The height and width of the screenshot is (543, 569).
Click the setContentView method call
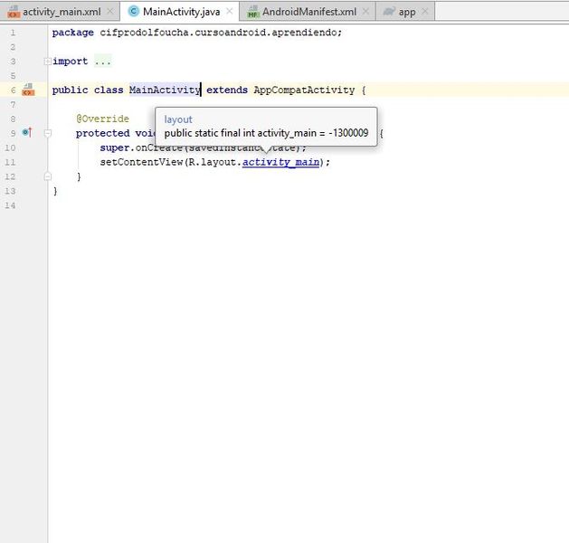141,162
